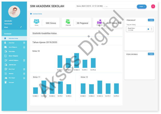Viewport: 161px width, 114px height.
Task: Toggle the bell icon on Rapat Guru
Action: click(x=148, y=29)
